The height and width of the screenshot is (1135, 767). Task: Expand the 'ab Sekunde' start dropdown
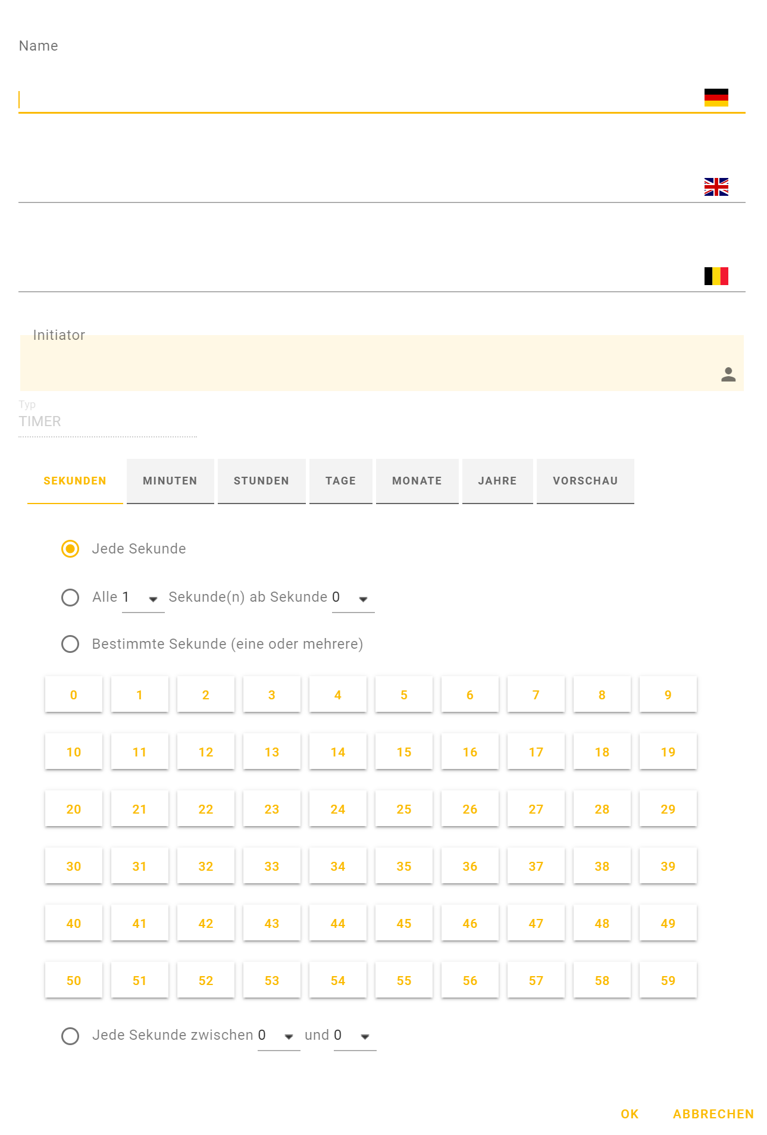353,598
